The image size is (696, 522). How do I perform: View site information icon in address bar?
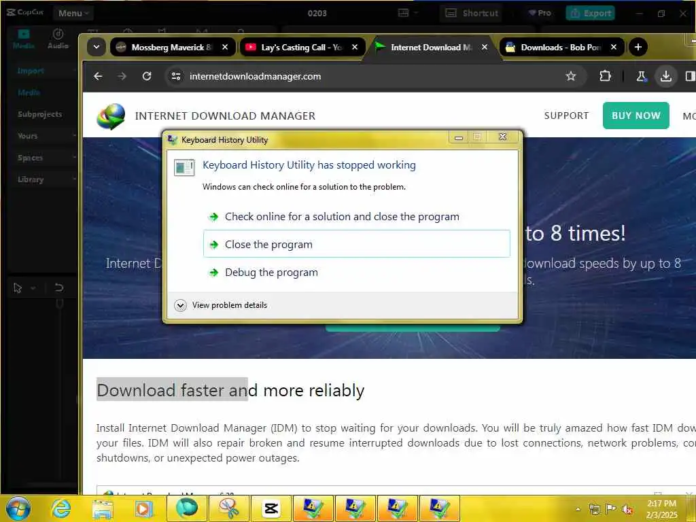176,76
